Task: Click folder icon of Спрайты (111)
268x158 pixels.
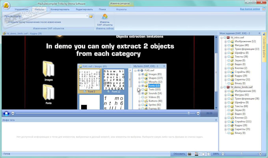Action: [232, 121]
